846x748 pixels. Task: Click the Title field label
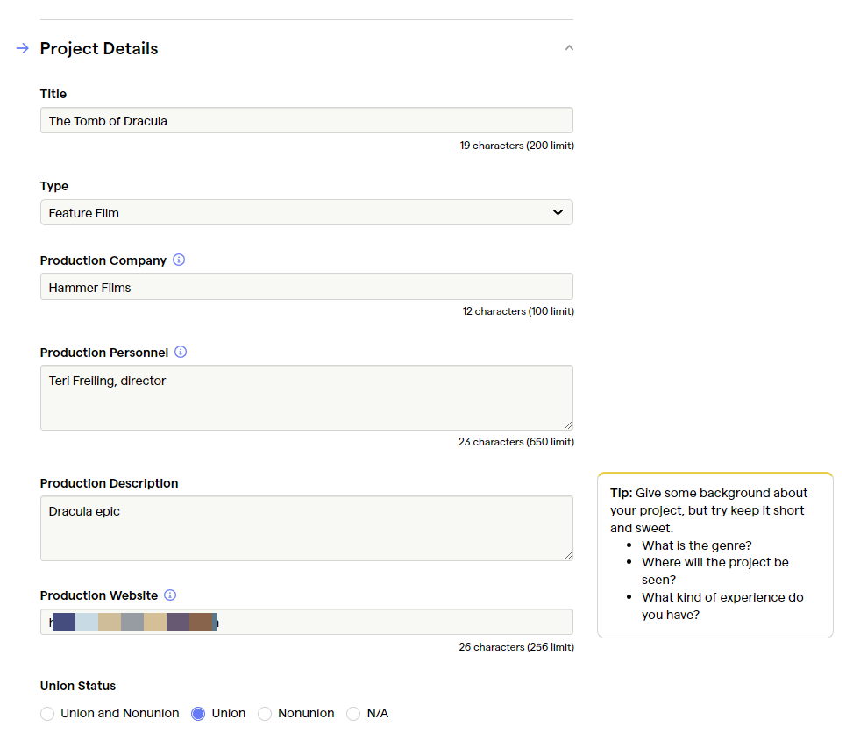pyautogui.click(x=53, y=94)
